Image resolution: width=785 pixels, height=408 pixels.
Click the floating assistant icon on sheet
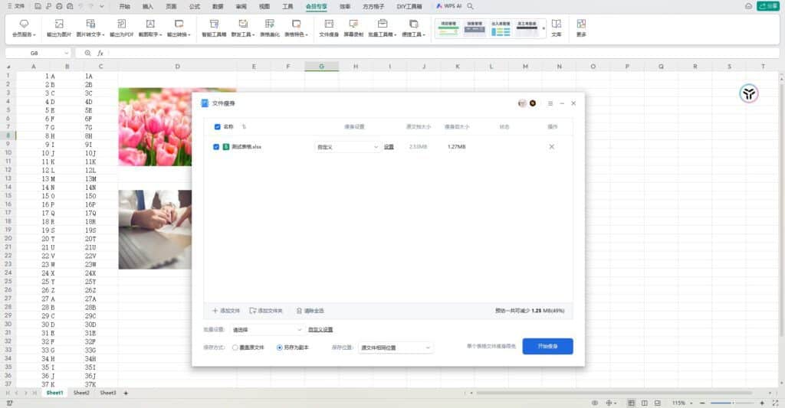748,93
